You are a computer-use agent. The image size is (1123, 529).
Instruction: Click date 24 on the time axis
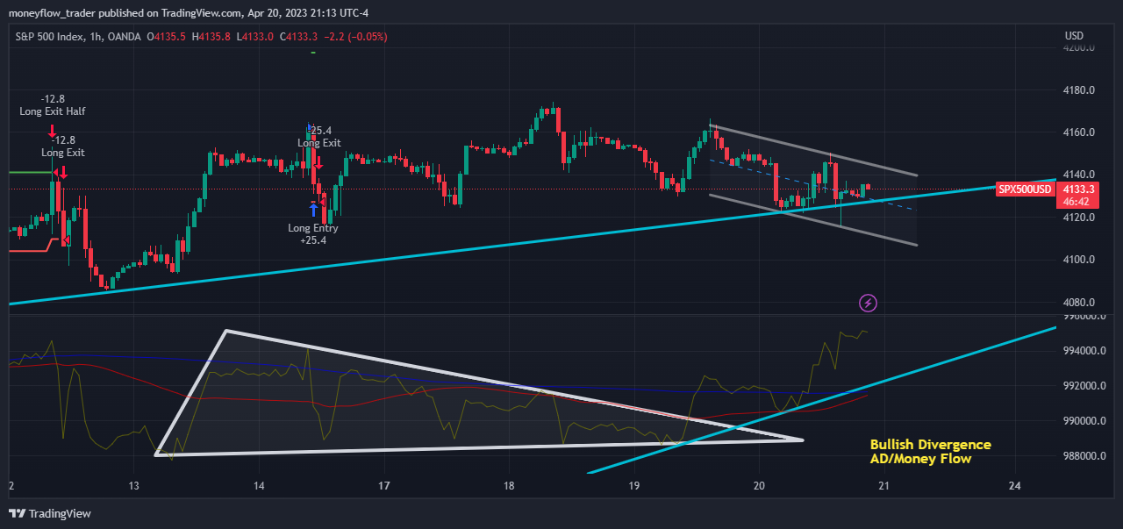tap(1015, 486)
